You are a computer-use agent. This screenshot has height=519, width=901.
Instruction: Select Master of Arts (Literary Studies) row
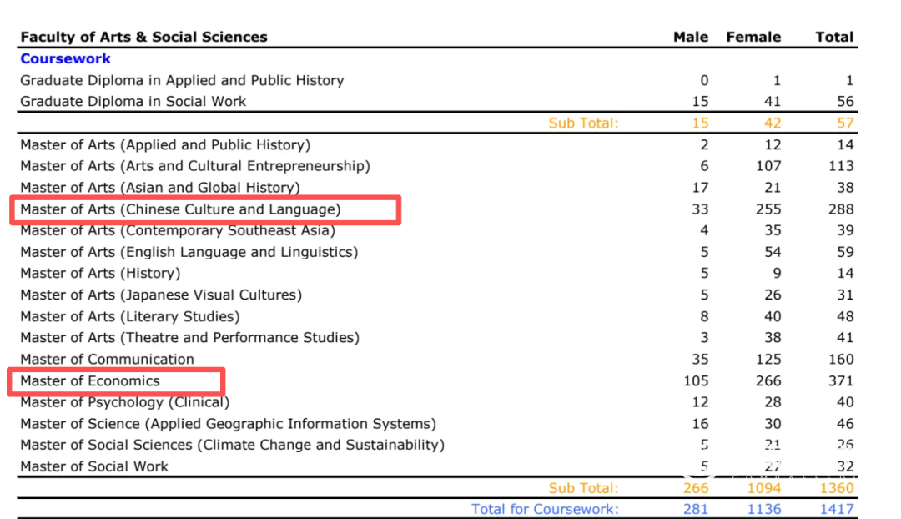pyautogui.click(x=130, y=317)
